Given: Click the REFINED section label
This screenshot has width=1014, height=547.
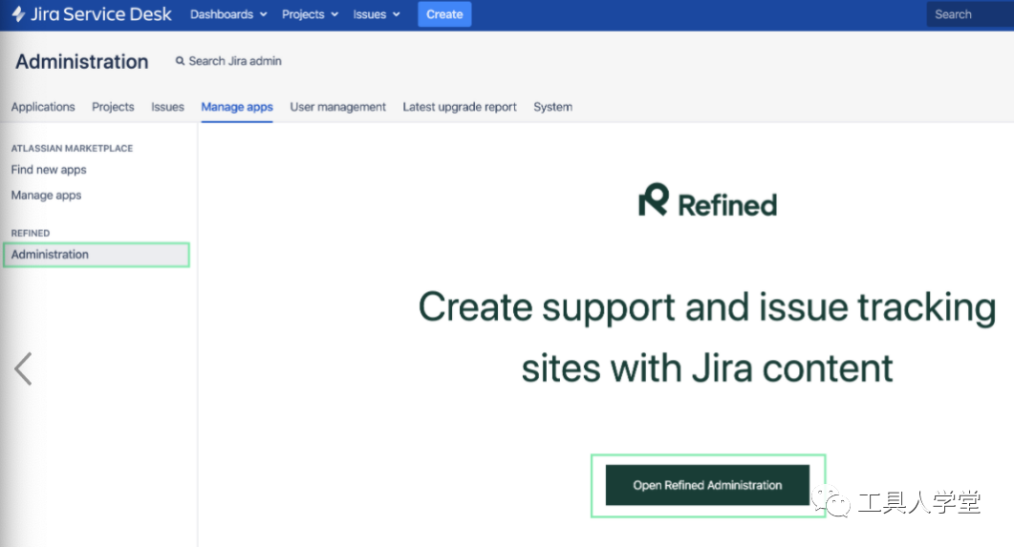Looking at the screenshot, I should click(31, 233).
